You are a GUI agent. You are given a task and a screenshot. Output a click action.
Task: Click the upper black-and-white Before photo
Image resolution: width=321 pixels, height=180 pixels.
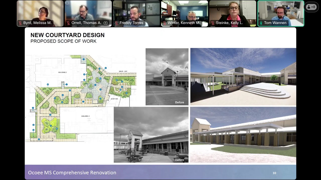point(167,77)
